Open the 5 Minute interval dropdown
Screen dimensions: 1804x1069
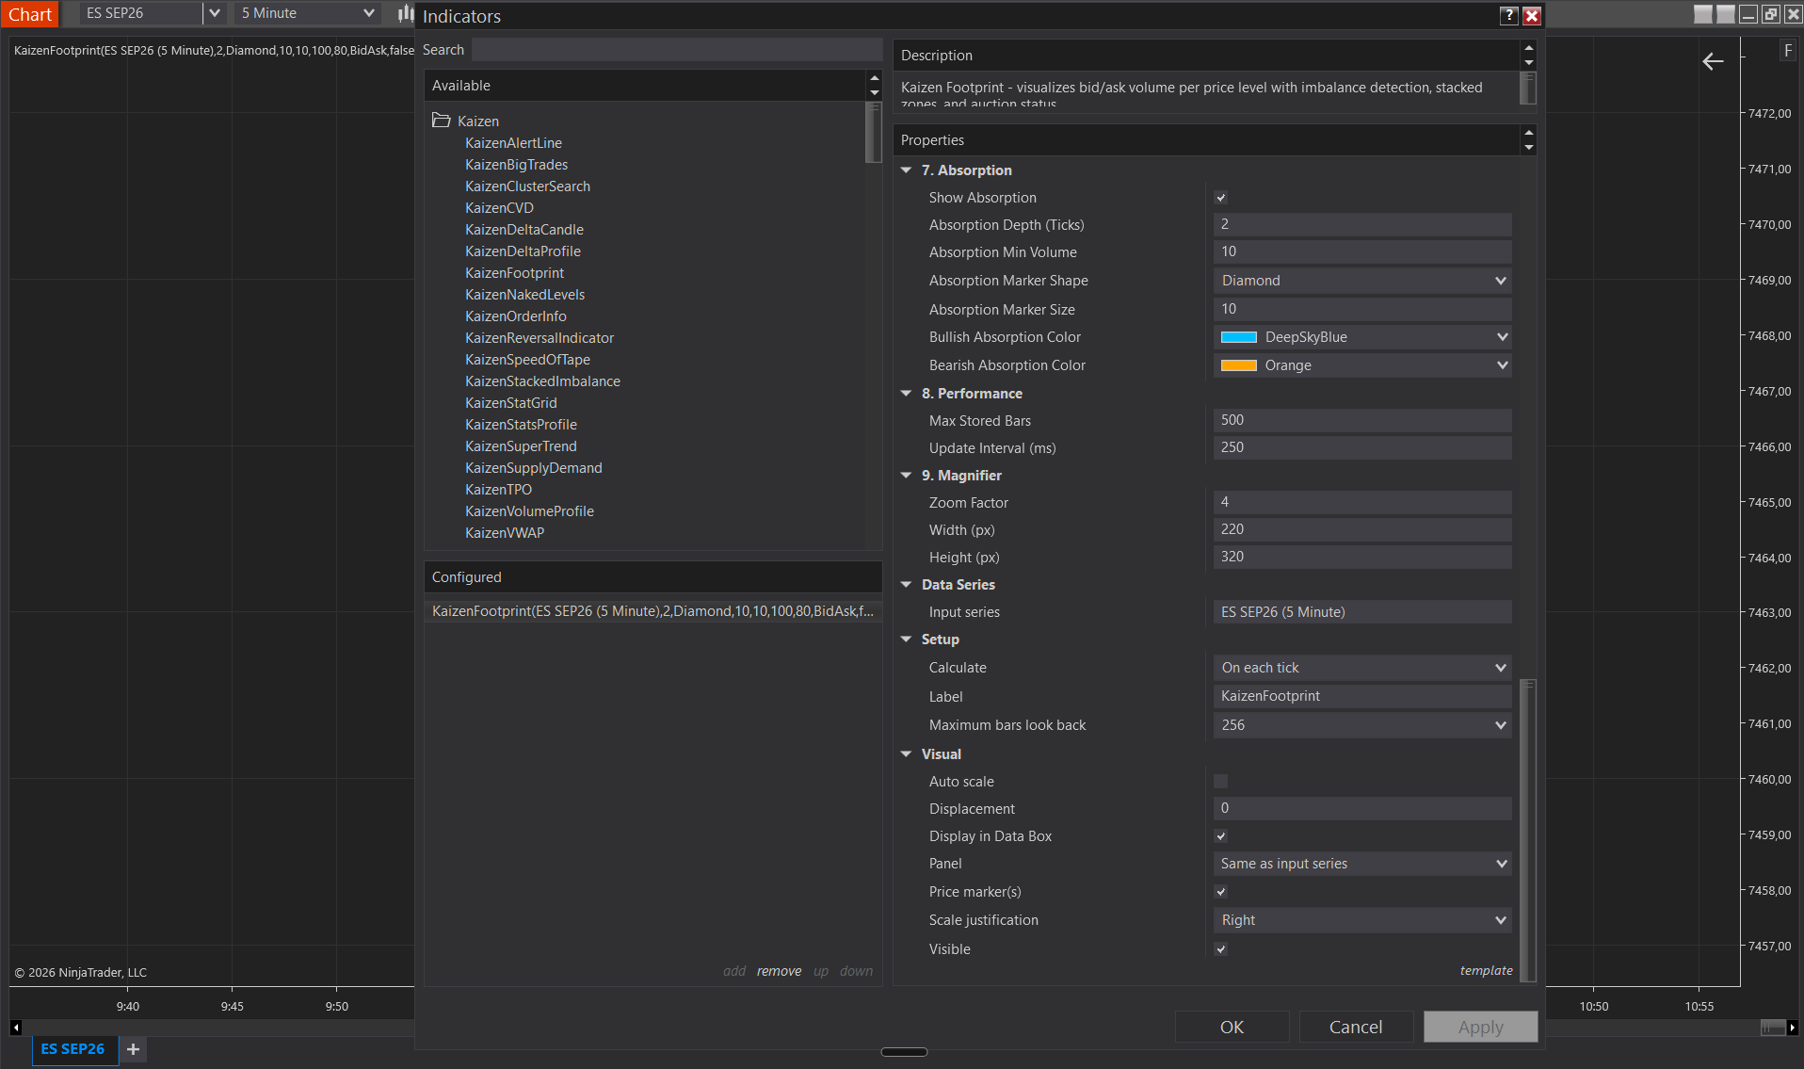click(x=308, y=13)
